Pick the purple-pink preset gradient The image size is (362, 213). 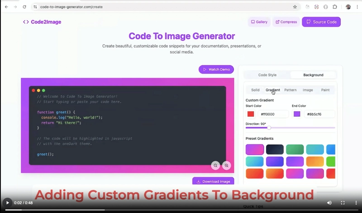[x=255, y=149]
